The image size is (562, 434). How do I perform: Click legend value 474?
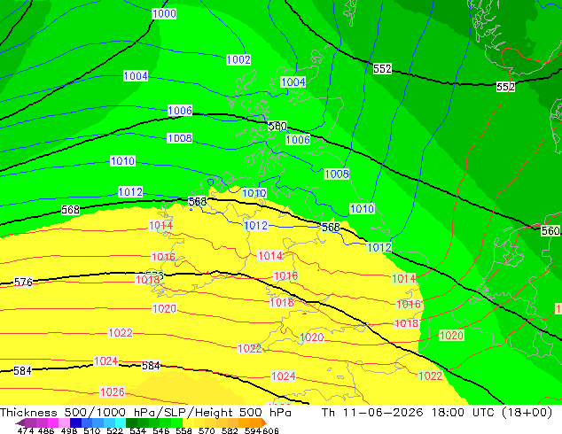coord(26,430)
